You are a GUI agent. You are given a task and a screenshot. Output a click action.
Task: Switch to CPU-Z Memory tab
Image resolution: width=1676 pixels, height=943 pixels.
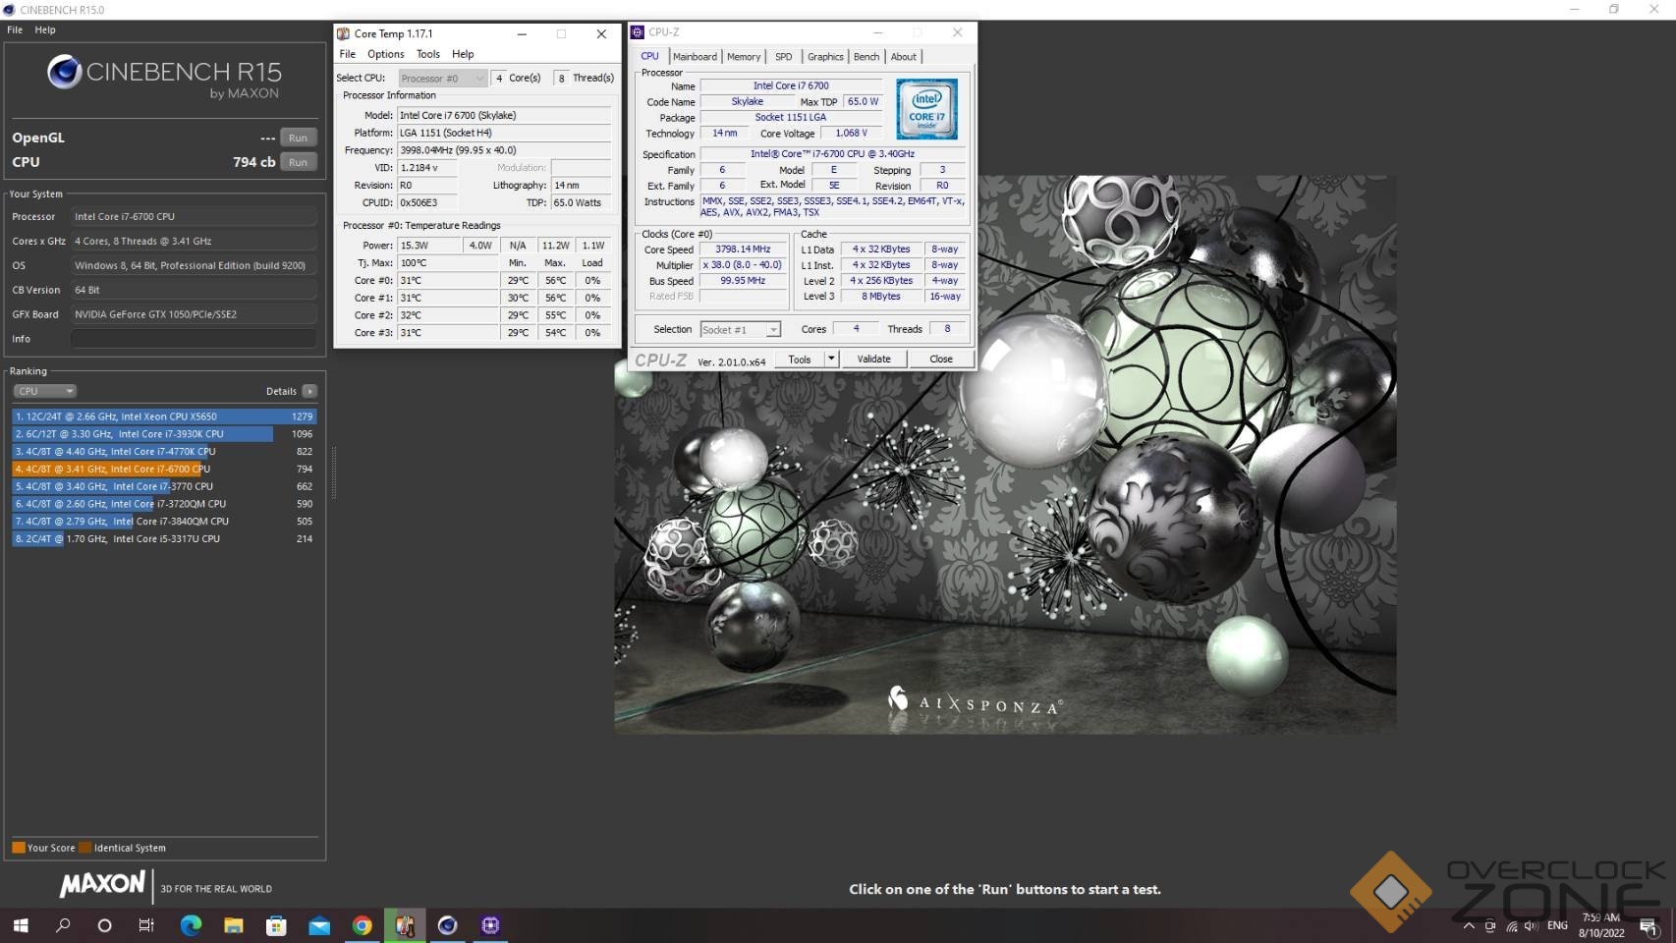click(x=744, y=57)
